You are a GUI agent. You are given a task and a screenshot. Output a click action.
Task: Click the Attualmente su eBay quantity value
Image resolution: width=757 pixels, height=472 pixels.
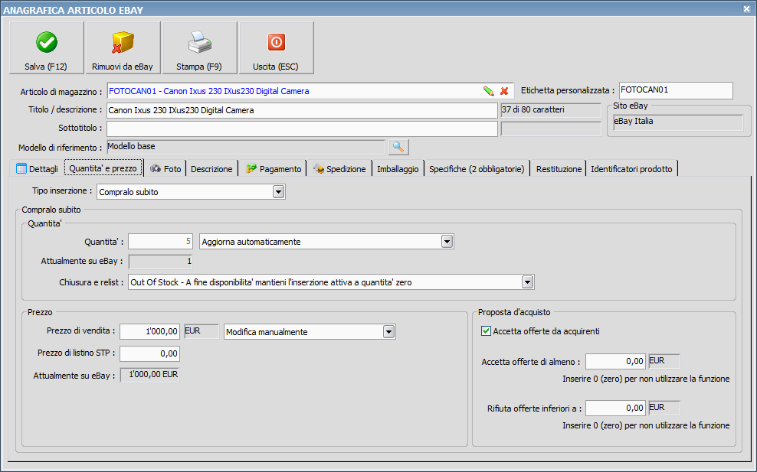click(160, 262)
